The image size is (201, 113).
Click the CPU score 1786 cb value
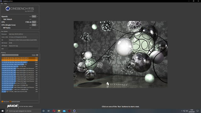(28, 22)
